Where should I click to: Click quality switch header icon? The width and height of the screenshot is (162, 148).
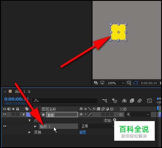point(90,109)
